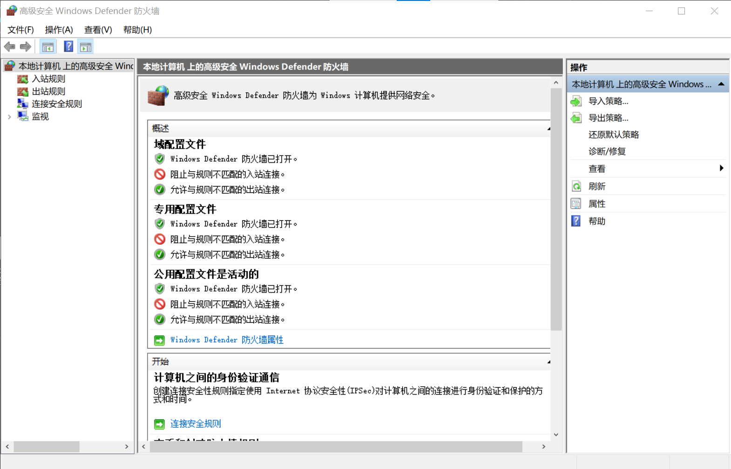The image size is (731, 469).
Task: Toggle the show/hide console tree toolbar icon
Action: (47, 47)
